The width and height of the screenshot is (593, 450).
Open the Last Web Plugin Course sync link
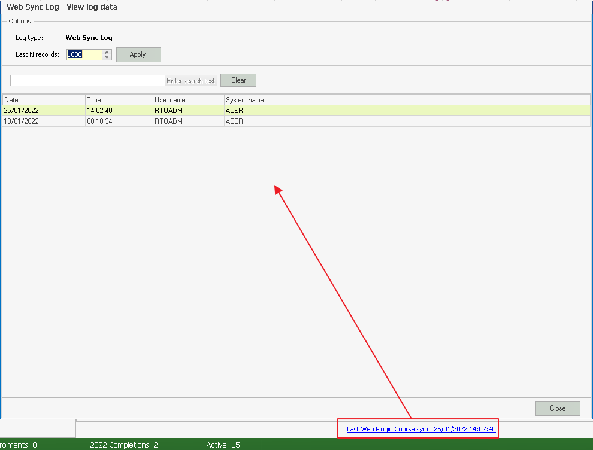coord(421,429)
